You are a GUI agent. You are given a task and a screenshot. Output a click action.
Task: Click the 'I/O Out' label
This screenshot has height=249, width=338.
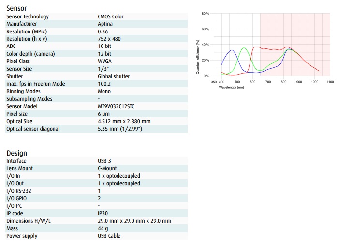coord(15,183)
